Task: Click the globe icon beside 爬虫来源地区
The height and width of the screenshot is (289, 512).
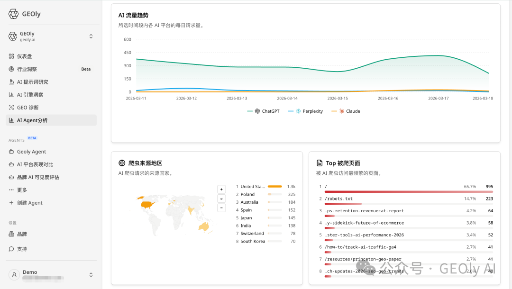Action: (x=122, y=163)
